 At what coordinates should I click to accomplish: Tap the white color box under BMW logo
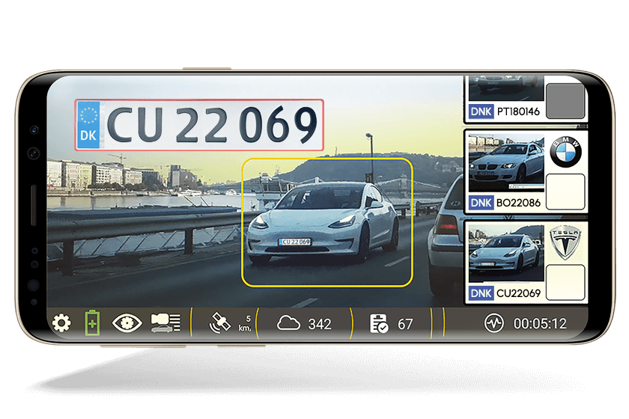[x=565, y=192]
